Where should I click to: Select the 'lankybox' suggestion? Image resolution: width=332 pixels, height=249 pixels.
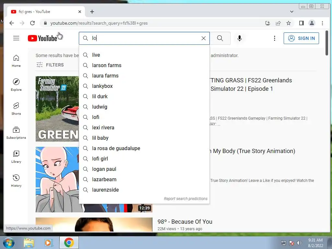144,86
